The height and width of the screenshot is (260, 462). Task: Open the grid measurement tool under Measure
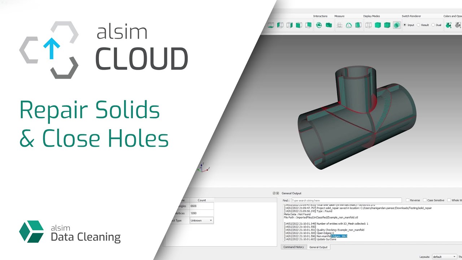tap(339, 25)
